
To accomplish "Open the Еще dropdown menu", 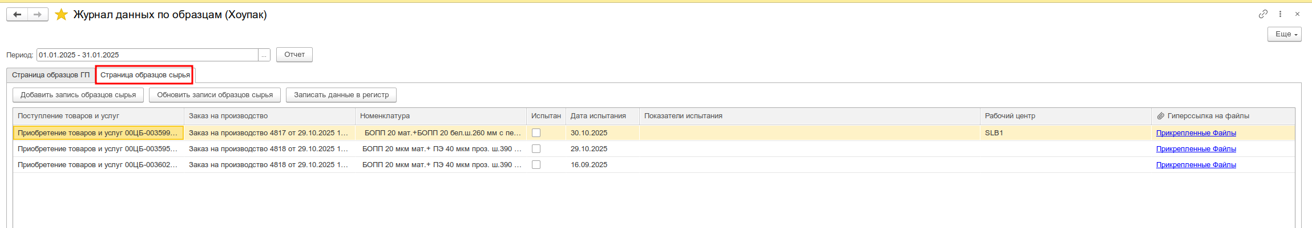I will (1284, 34).
